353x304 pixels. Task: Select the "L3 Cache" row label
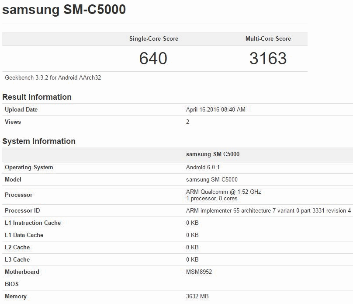[17, 260]
